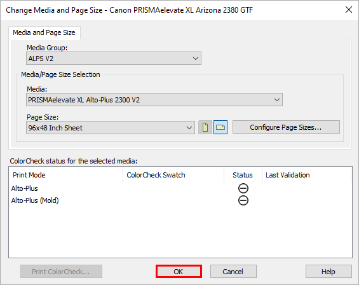Viewport: 359px width, 285px height.
Task: Select landscape page orientation icon
Action: click(x=220, y=127)
